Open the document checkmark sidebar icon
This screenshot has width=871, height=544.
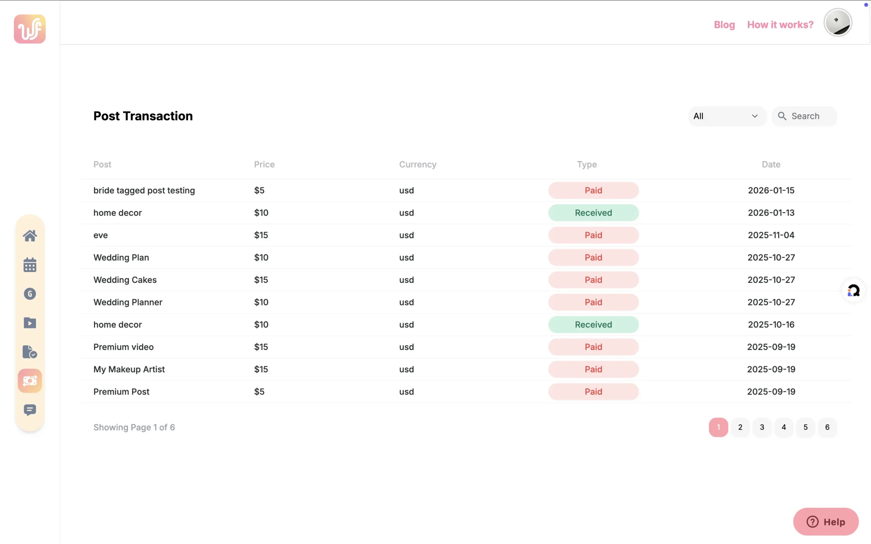pyautogui.click(x=30, y=352)
